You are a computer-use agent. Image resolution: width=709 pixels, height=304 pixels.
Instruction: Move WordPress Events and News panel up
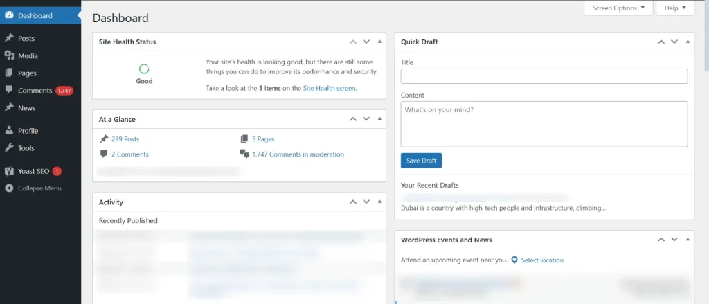(x=661, y=240)
